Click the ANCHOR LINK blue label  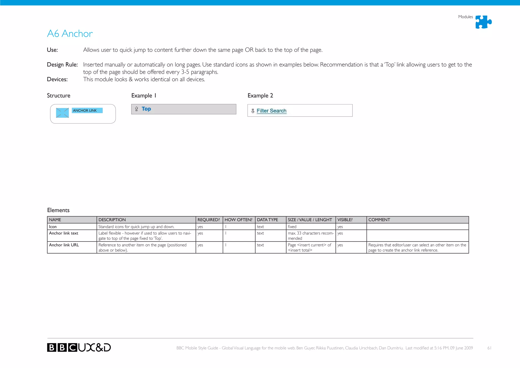tap(87, 111)
